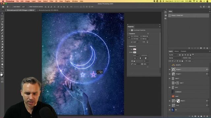Click the Stroke color swatch in Appearance
211x118 pixels.
pos(135,52)
